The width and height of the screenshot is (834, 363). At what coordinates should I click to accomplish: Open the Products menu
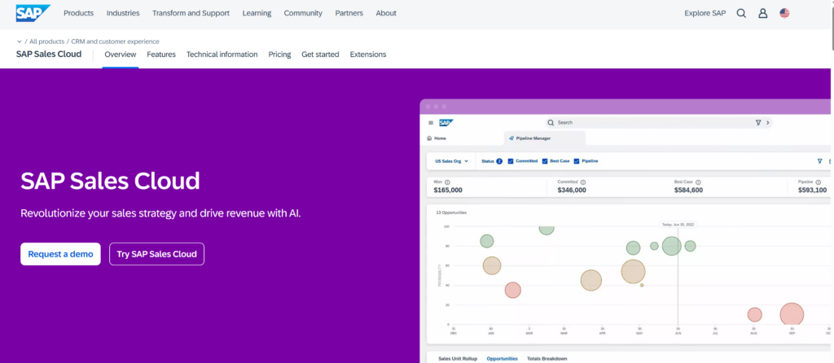point(79,13)
